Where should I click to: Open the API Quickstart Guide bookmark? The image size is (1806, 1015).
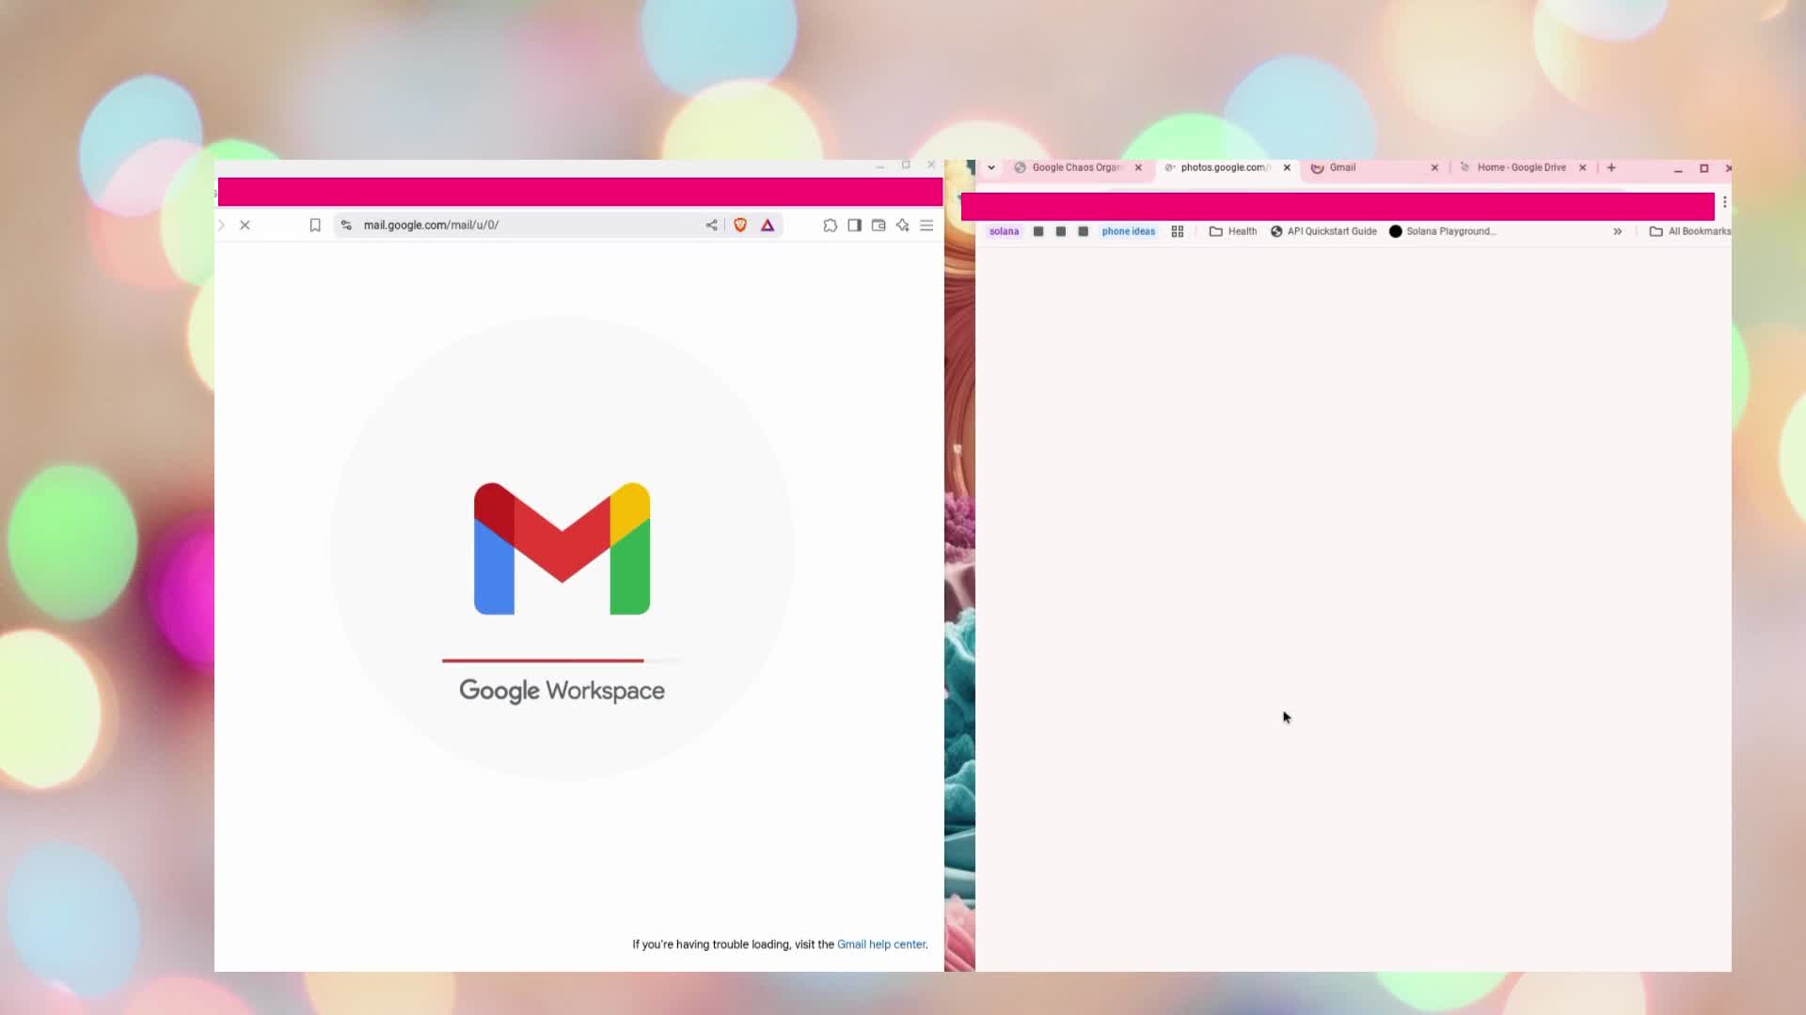click(1323, 231)
